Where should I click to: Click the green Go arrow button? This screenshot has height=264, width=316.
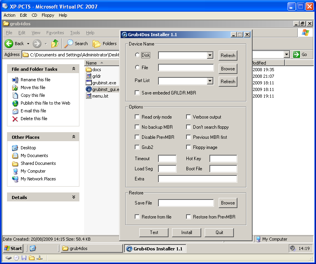(297, 54)
